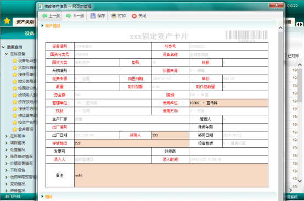Viewport: 304px width, 201px height.
Task: Click into the 备注 remarks text area
Action: 171,175
